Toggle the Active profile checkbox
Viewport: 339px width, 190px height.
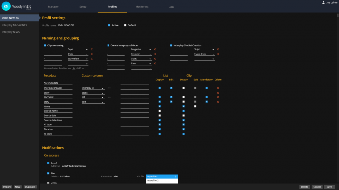(109, 25)
